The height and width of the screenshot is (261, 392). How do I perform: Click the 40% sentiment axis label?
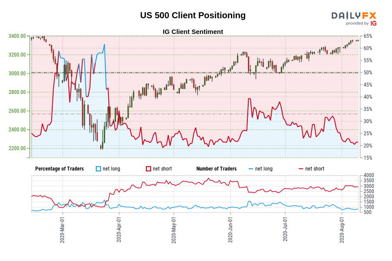368,97
